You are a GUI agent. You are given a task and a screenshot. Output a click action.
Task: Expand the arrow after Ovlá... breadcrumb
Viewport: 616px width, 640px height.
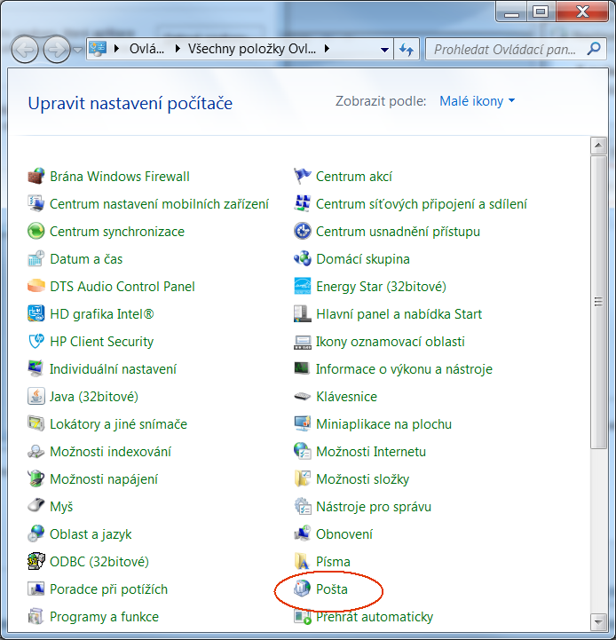pos(178,49)
